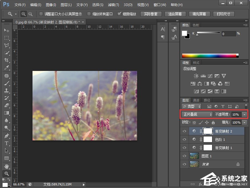Add a new Levels adjustment
The width and height of the screenshot is (250, 188).
click(x=203, y=76)
